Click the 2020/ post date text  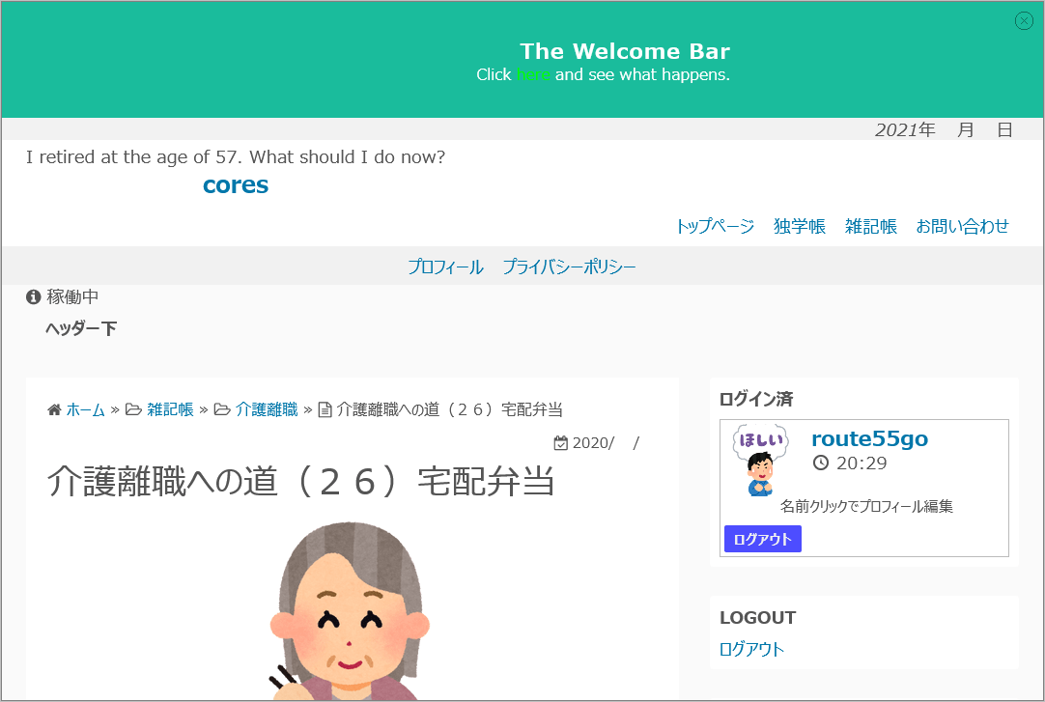[x=592, y=443]
